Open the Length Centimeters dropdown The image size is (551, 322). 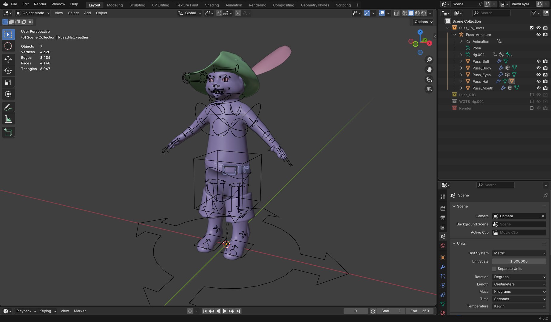519,284
